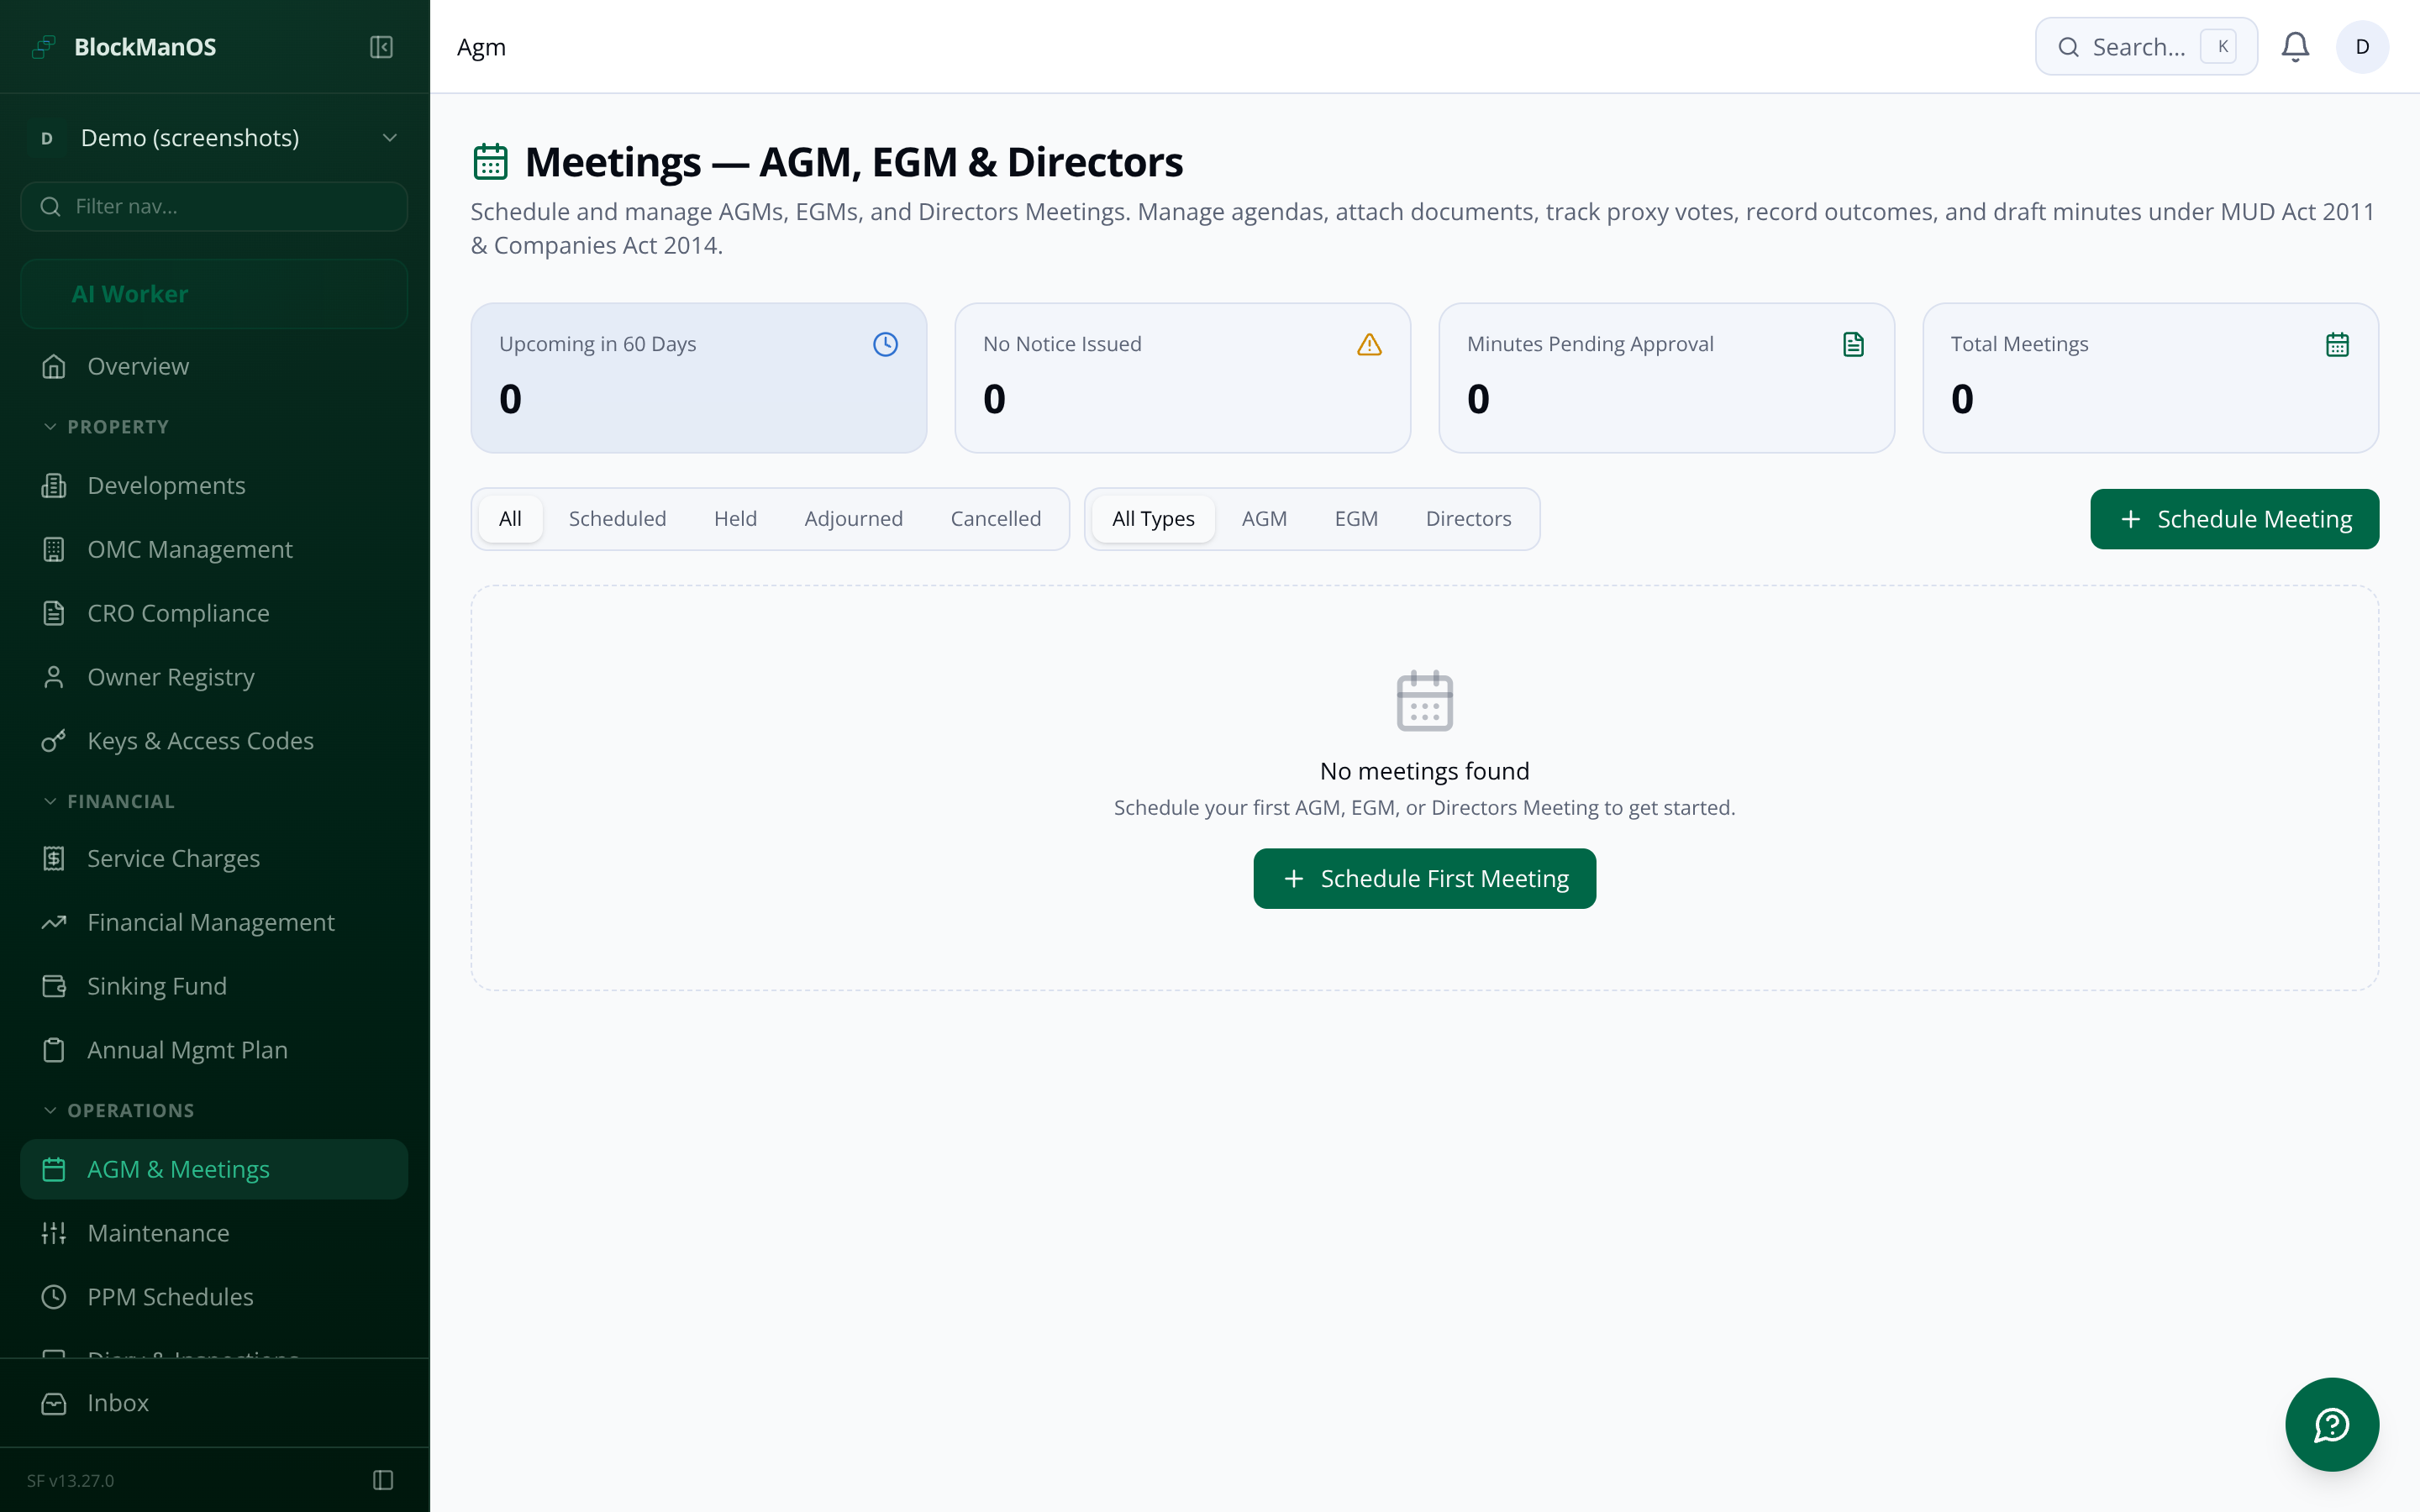Click the Financial Management trend icon

click(54, 923)
